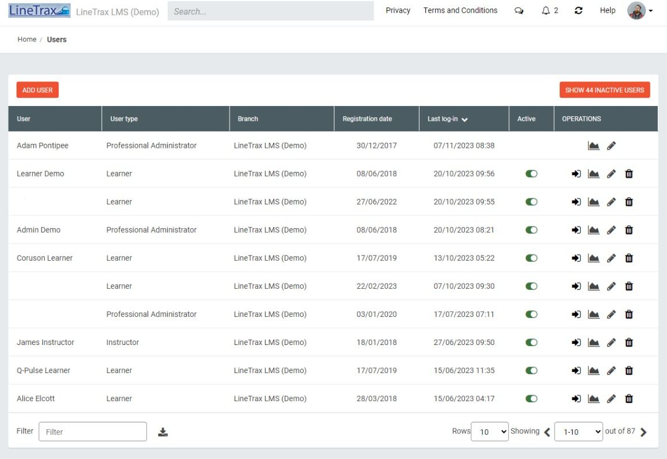Sort by the Last log-in column
Image resolution: width=667 pixels, height=459 pixels.
[x=448, y=119]
